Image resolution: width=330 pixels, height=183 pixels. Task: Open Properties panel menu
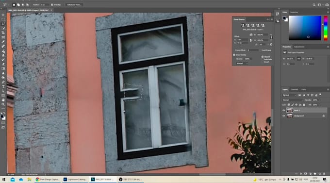328,47
